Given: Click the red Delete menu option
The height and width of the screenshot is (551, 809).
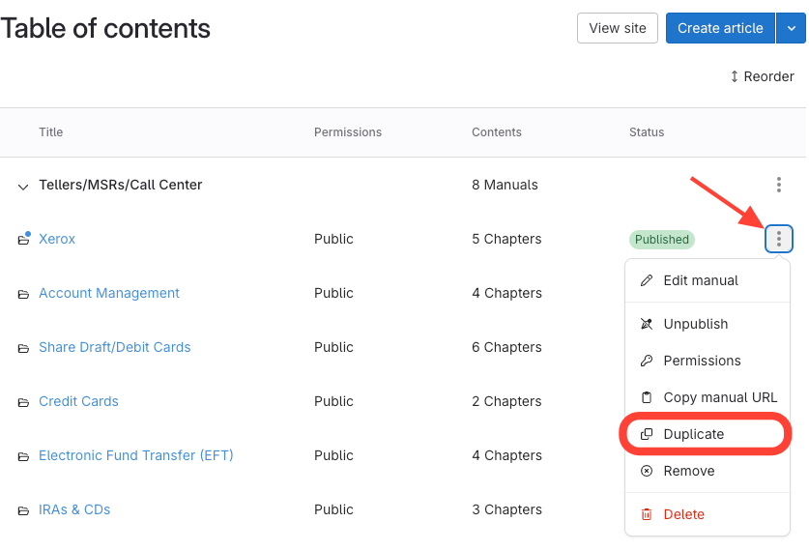Looking at the screenshot, I should click(683, 514).
